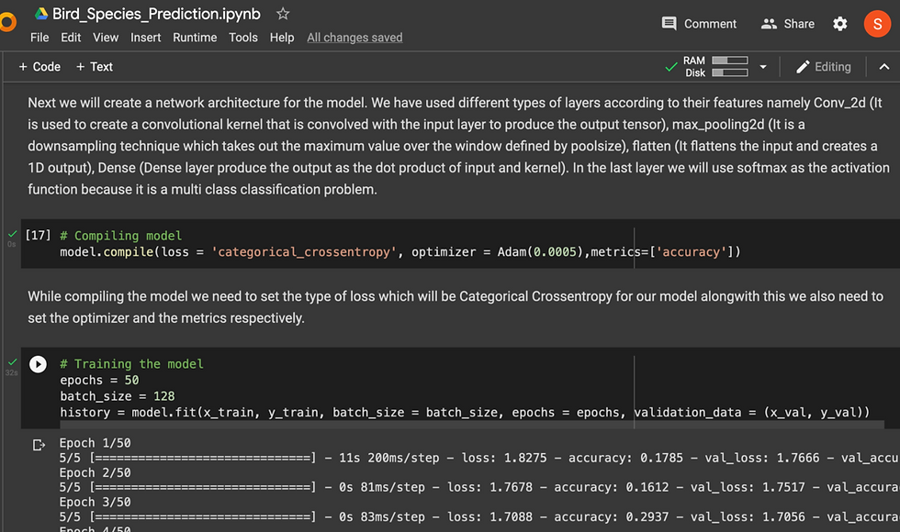Click the RAM usage bar
Image resolution: width=900 pixels, height=532 pixels.
tap(729, 61)
